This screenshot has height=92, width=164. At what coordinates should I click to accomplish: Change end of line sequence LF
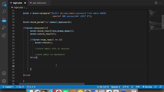coord(132,87)
